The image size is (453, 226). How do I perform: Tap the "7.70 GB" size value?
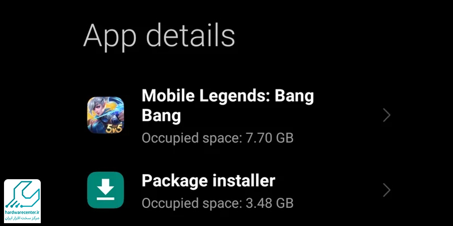(270, 138)
